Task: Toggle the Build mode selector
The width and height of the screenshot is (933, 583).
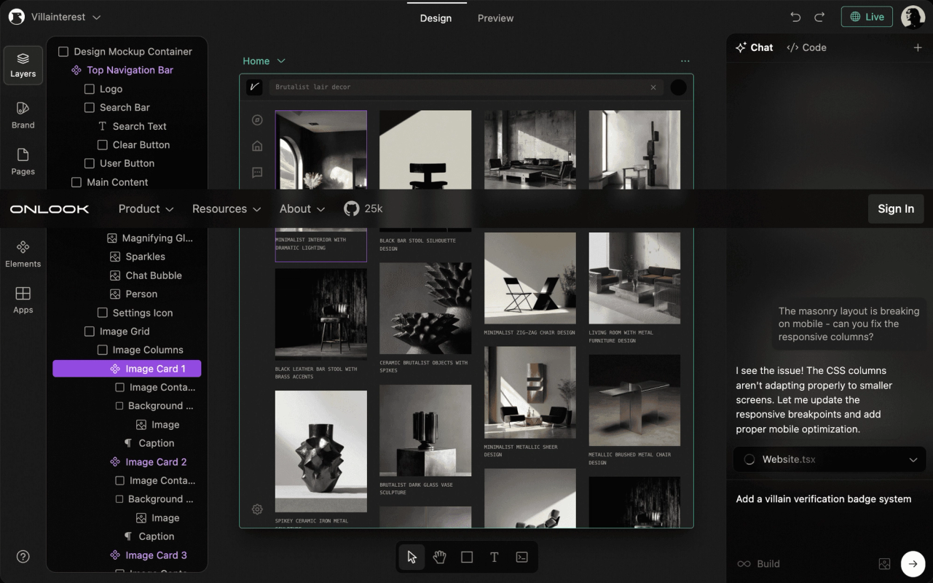Action: coord(758,563)
